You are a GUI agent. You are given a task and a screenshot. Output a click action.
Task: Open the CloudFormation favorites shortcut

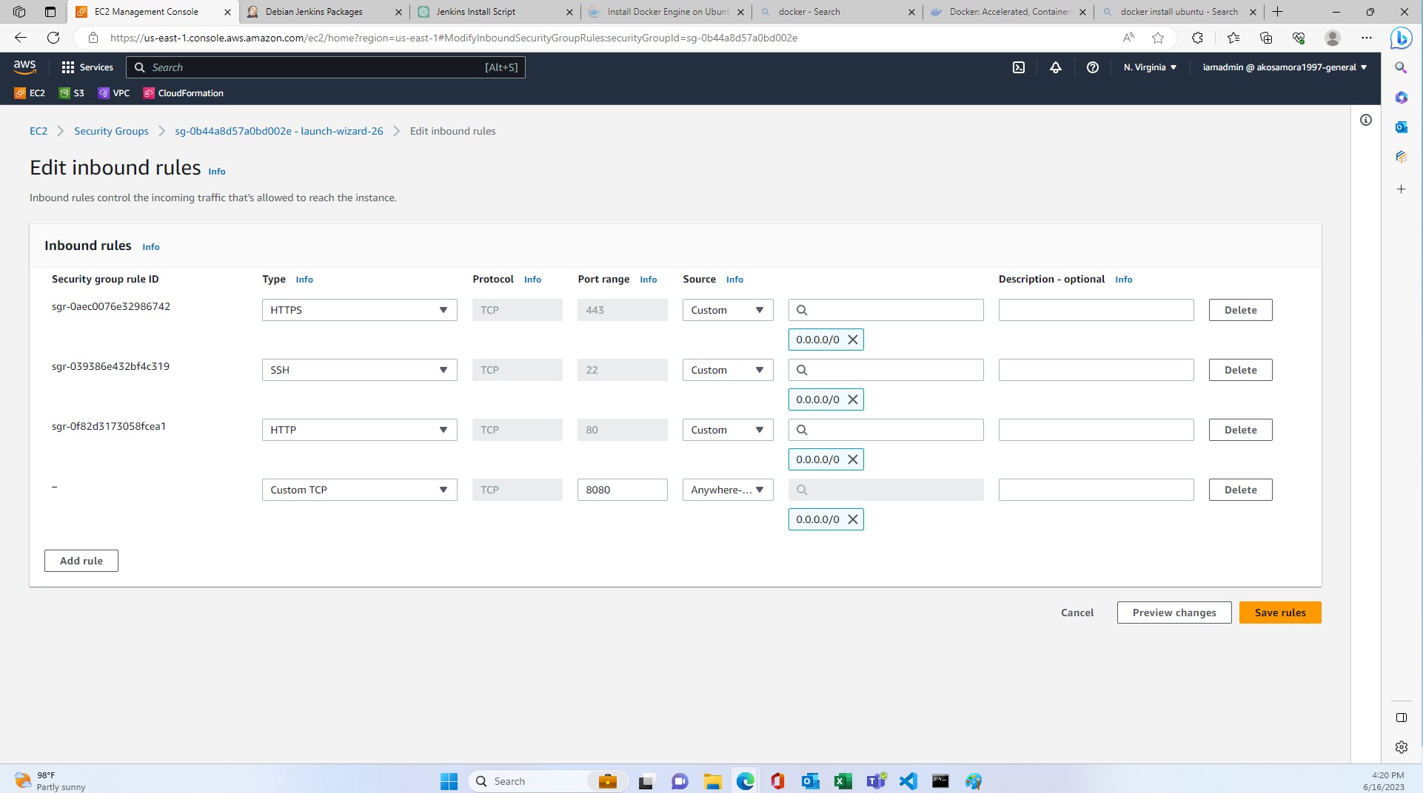coord(182,93)
